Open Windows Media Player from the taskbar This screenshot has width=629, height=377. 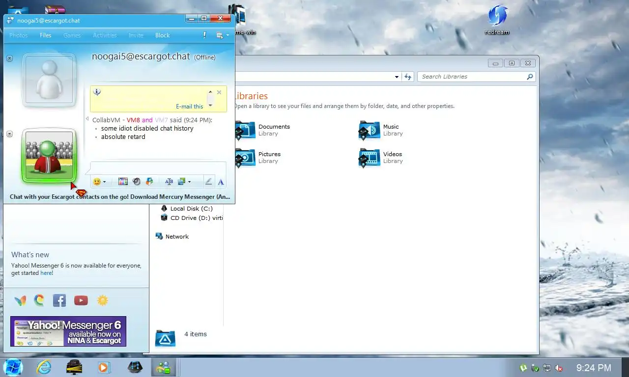(x=104, y=367)
